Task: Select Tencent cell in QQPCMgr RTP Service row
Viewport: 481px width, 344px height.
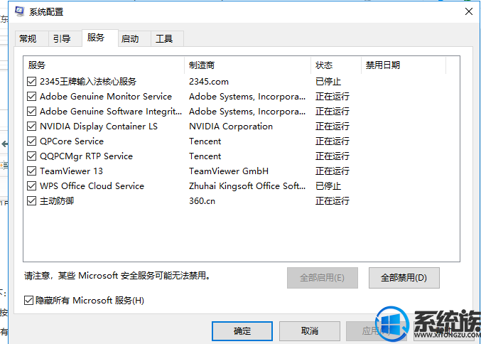Action: tap(205, 156)
